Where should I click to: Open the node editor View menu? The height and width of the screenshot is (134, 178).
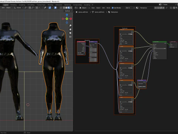point(93,8)
